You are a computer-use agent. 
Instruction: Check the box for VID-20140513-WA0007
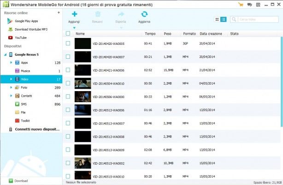click(68, 123)
